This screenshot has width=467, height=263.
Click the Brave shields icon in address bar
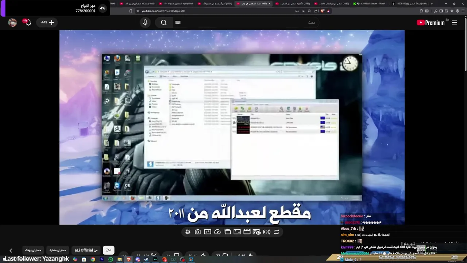click(322, 11)
